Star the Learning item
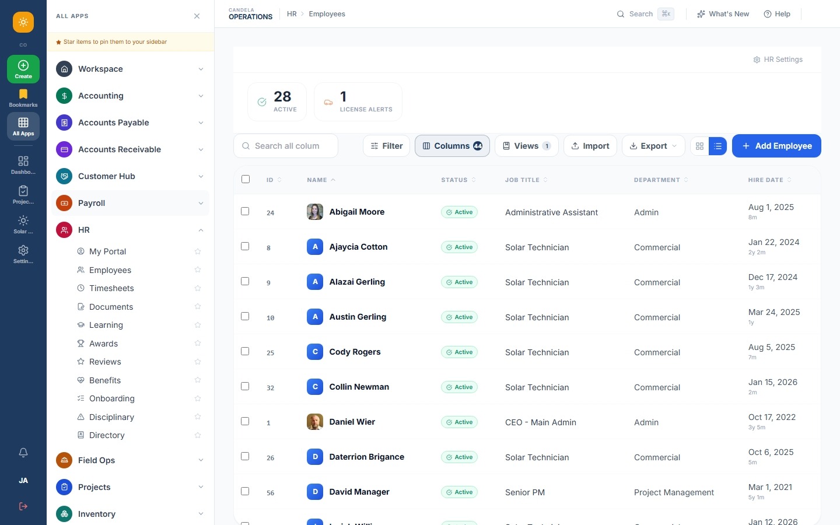840x525 pixels. [198, 325]
